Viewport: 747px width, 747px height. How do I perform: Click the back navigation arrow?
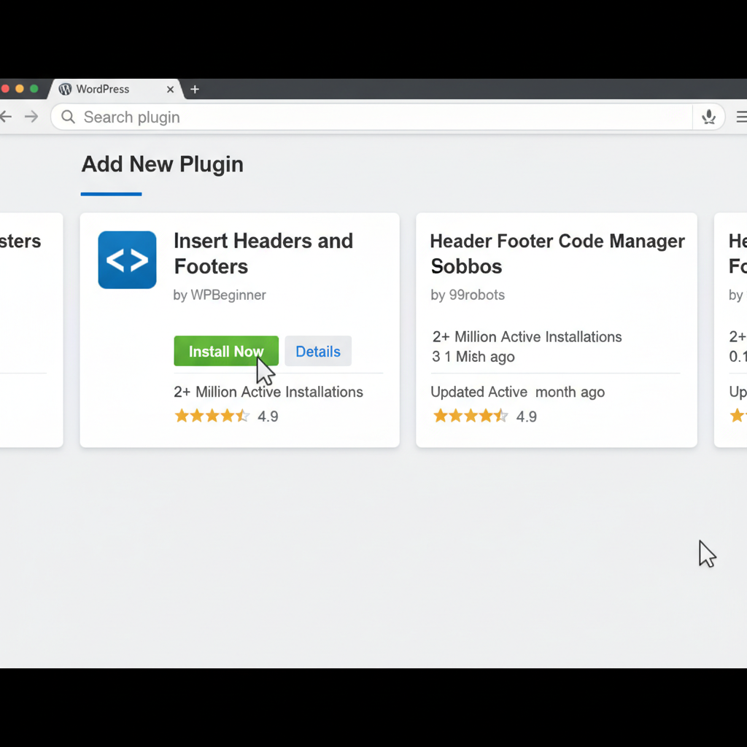[6, 117]
